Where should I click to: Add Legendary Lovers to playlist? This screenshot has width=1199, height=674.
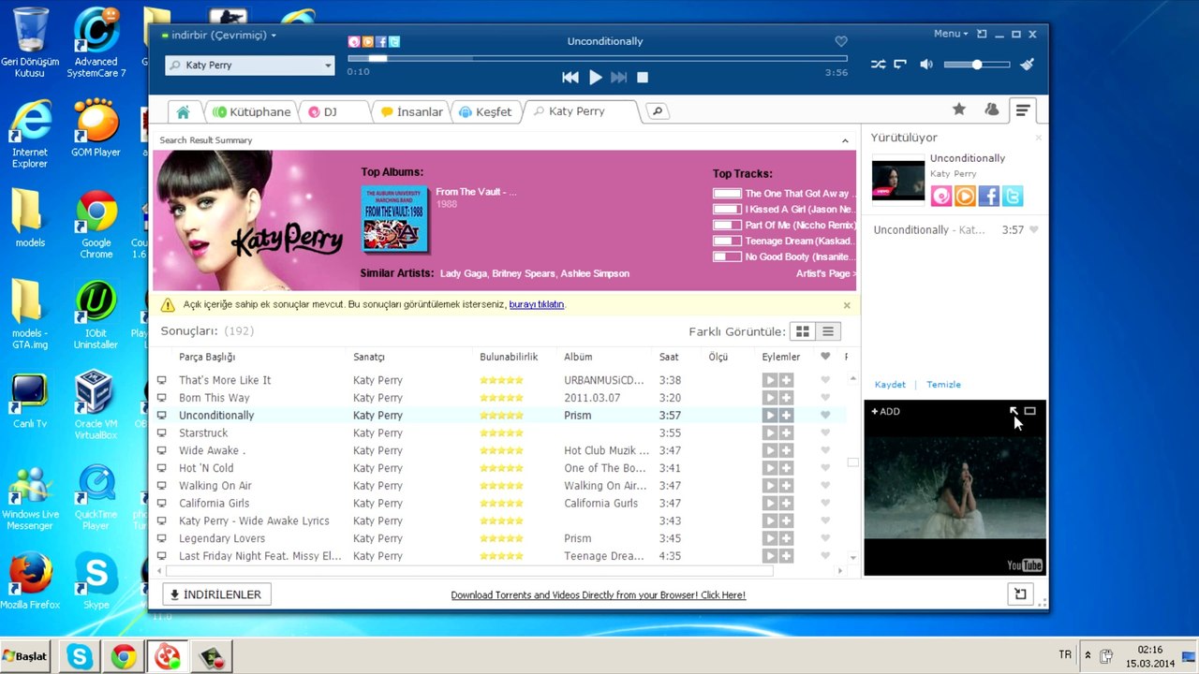pos(786,539)
